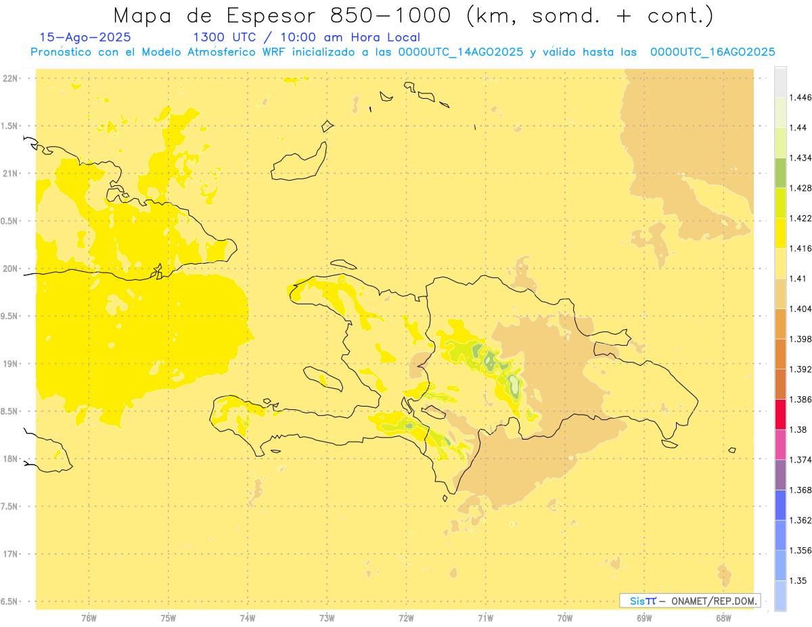This screenshot has height=627, width=812.
Task: Click the "76W" longitude label
Action: click(x=89, y=618)
